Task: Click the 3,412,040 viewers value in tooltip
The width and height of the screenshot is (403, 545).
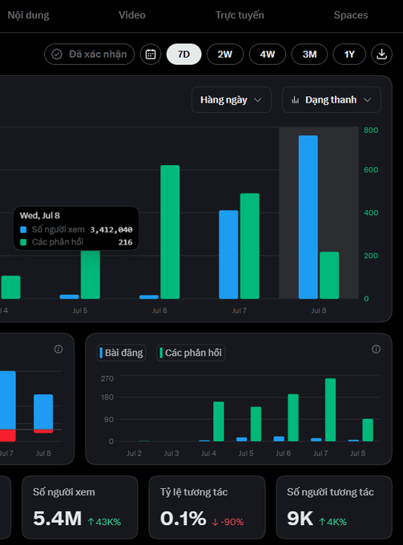Action: click(111, 230)
